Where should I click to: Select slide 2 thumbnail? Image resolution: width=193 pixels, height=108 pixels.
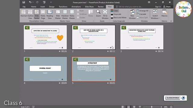click(x=93, y=37)
